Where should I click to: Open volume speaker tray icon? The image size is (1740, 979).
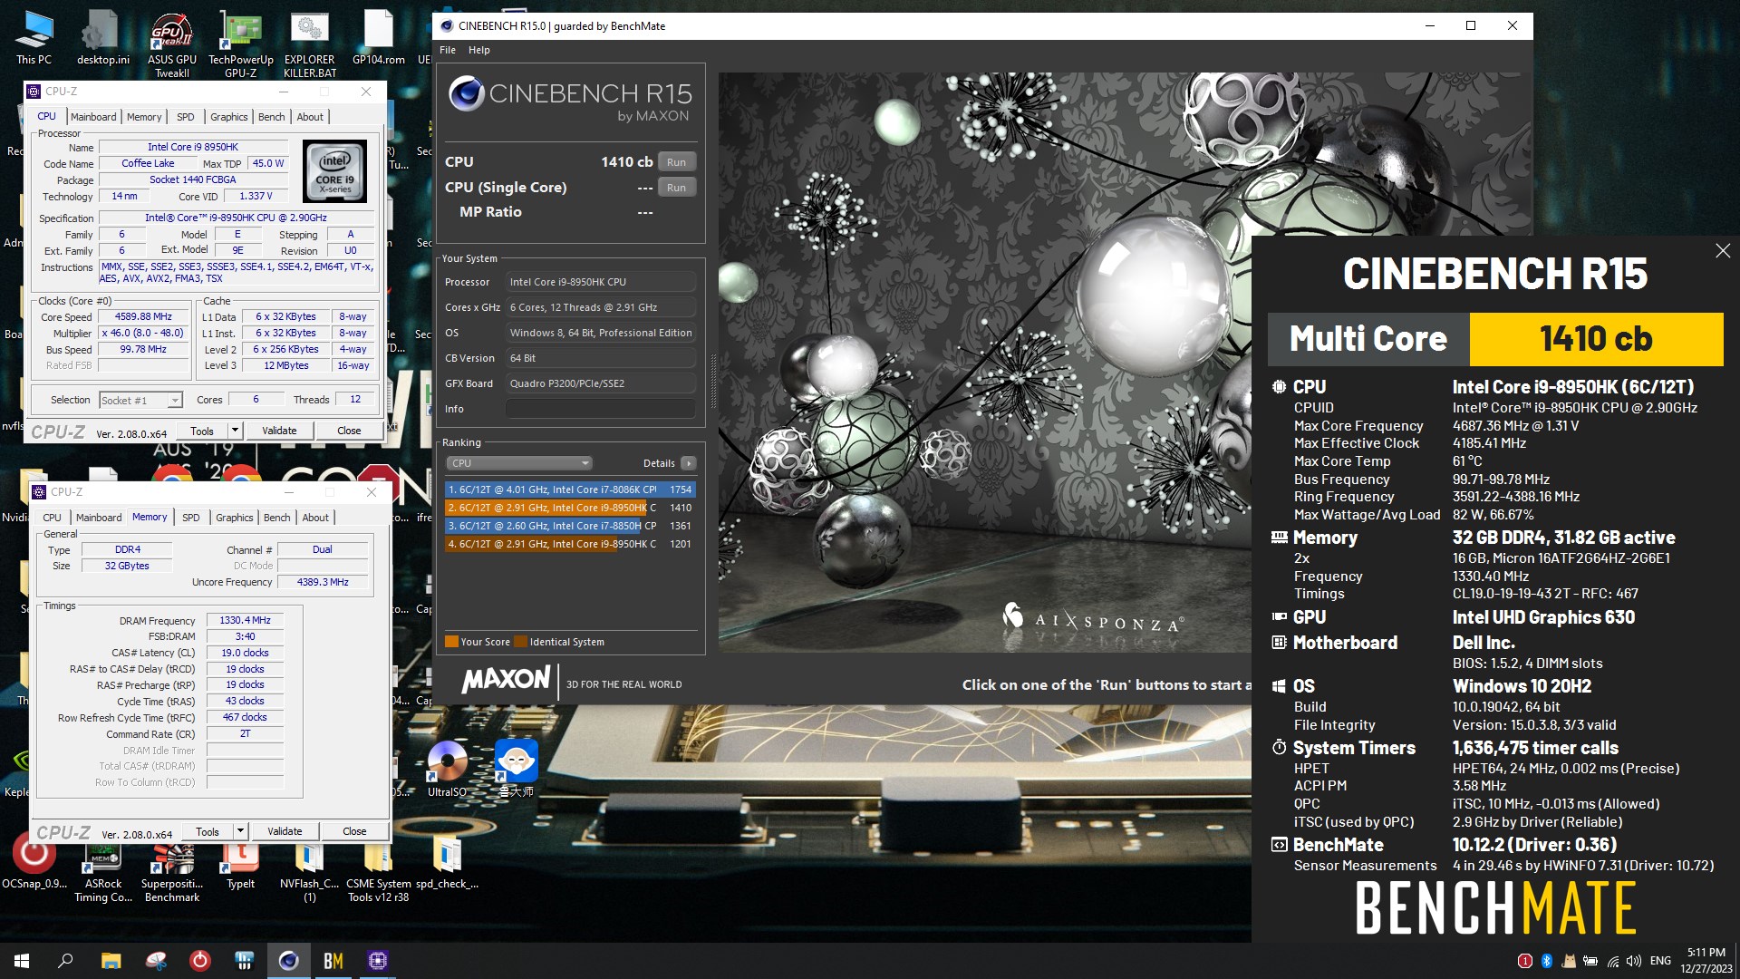click(1634, 961)
